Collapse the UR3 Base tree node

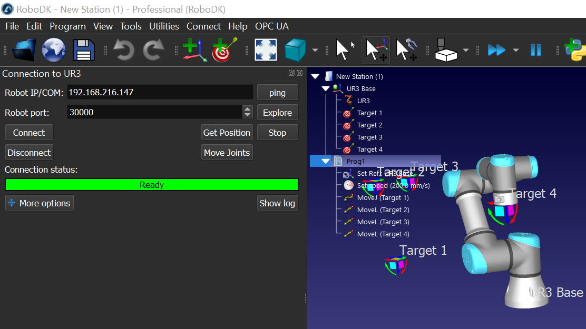326,88
